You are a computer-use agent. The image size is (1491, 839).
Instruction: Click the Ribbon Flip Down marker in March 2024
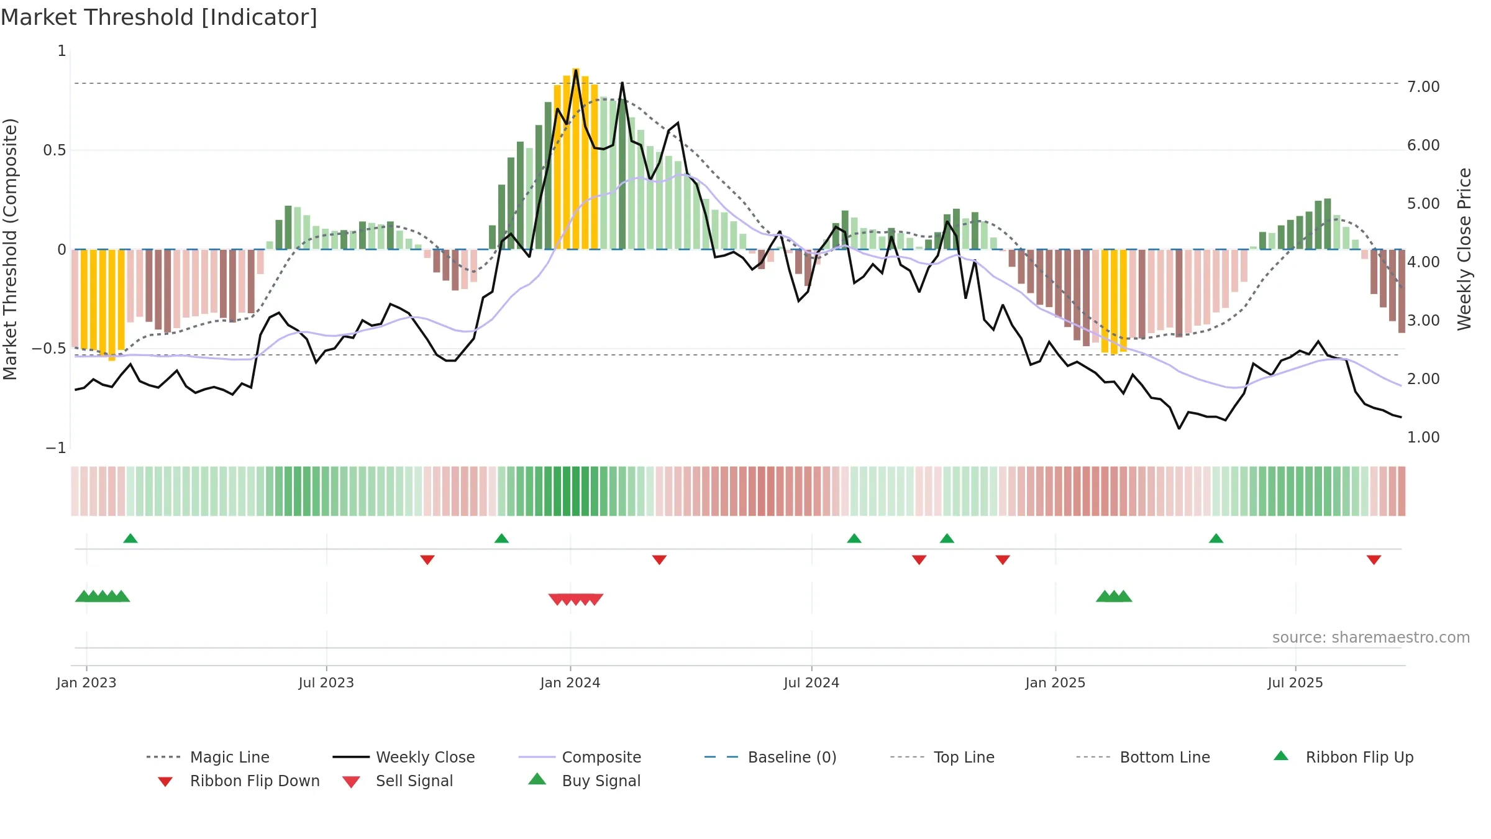[x=659, y=560]
